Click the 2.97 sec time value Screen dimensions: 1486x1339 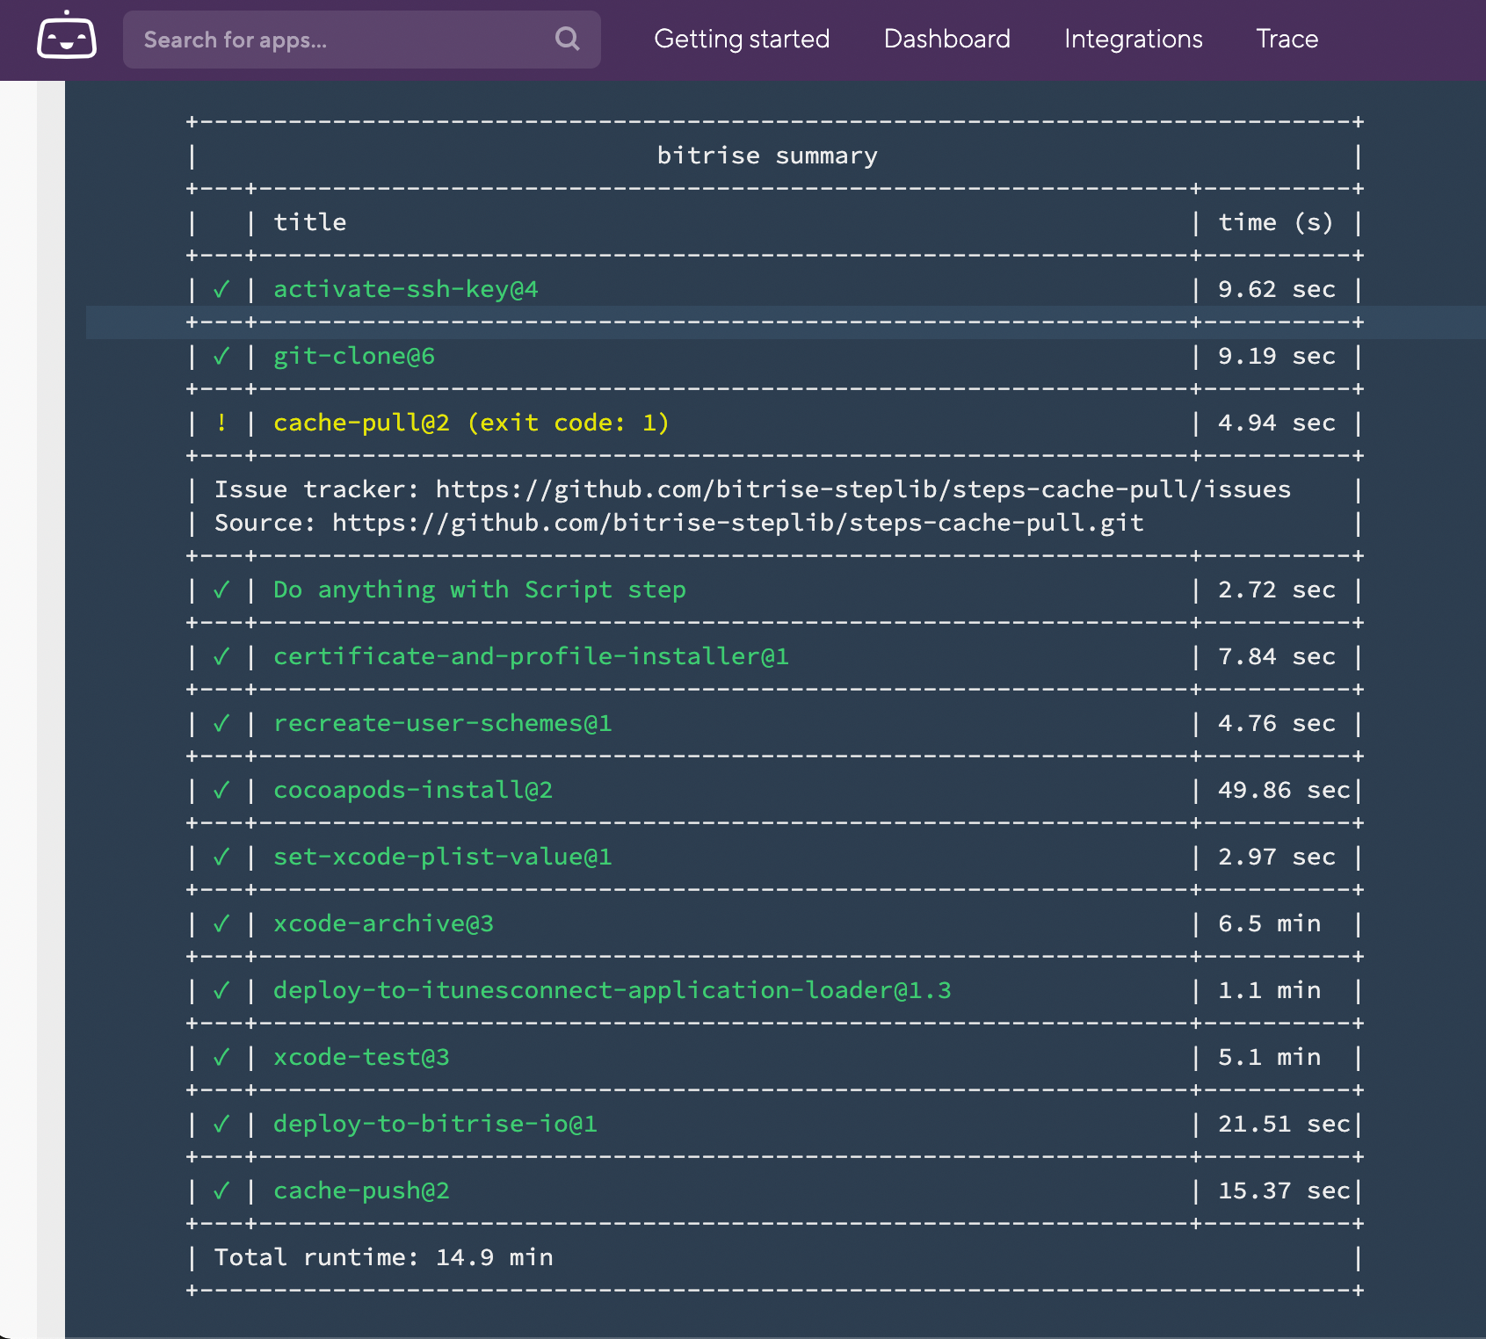1276,857
